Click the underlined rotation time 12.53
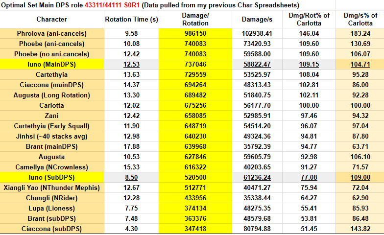The width and height of the screenshot is (384, 235). tap(131, 65)
